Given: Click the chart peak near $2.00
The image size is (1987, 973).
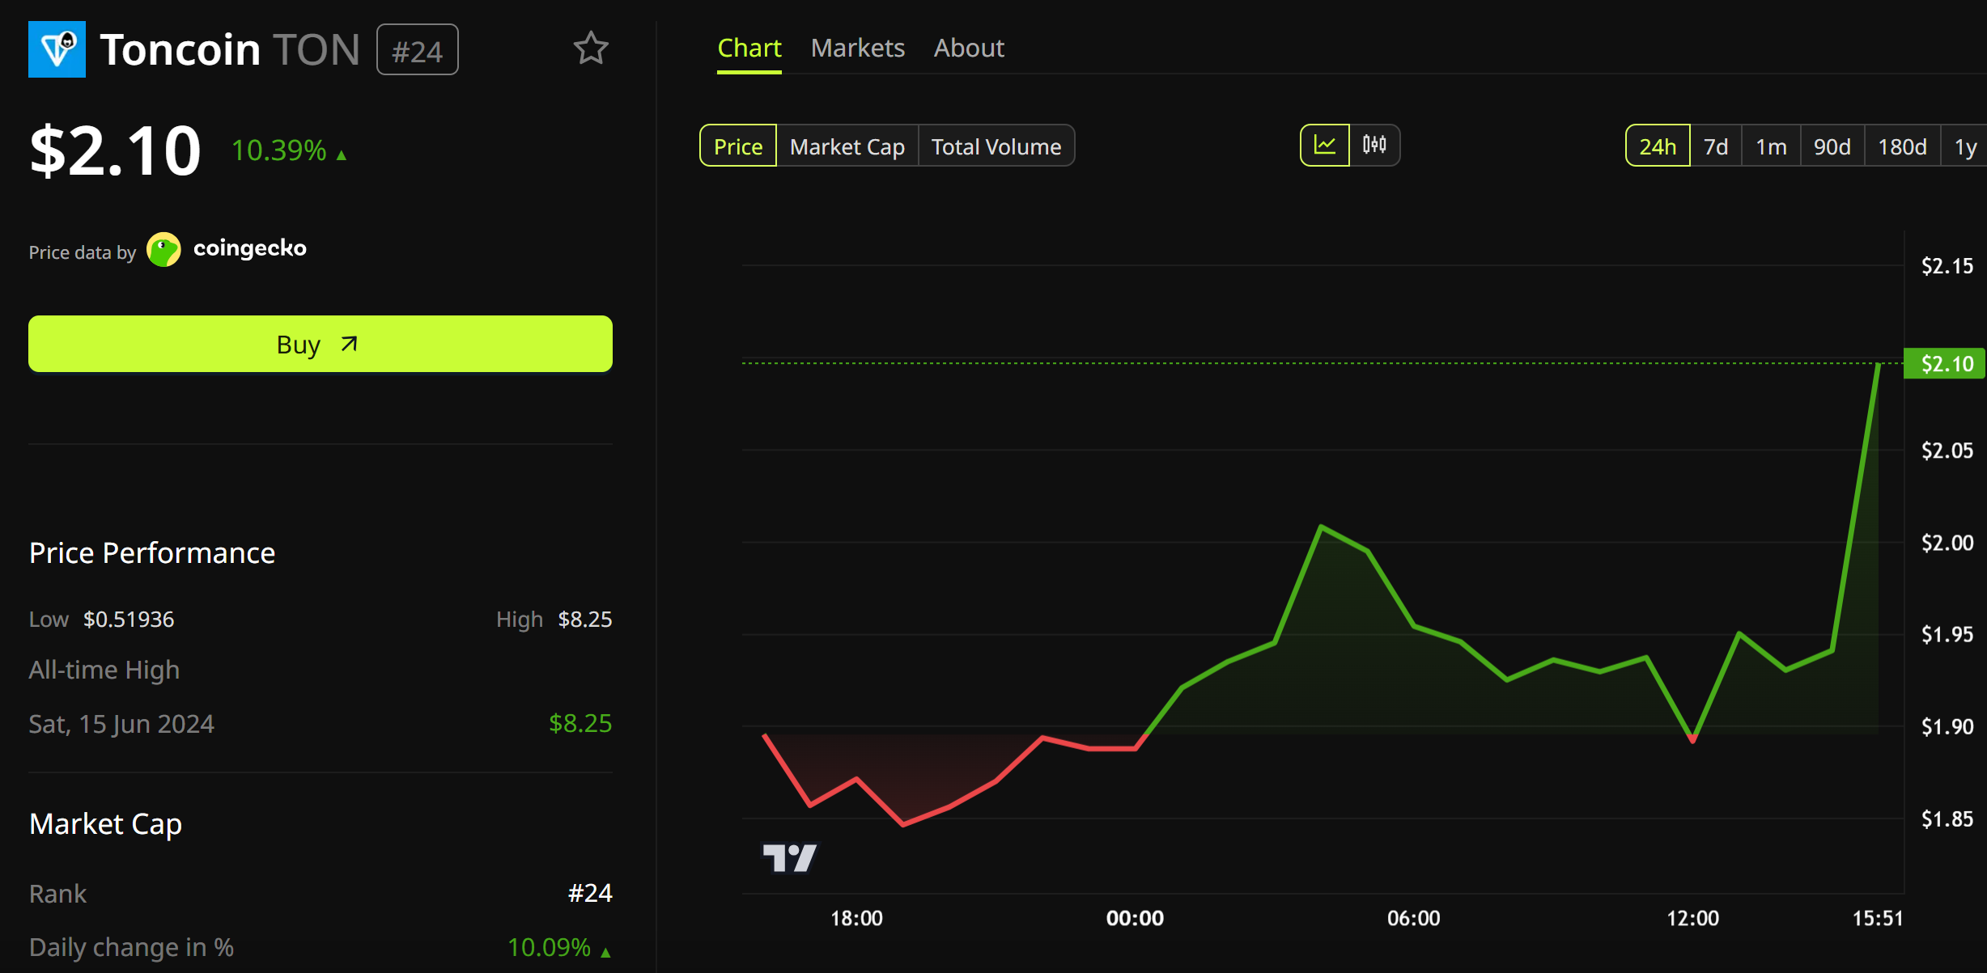Looking at the screenshot, I should pos(1321,527).
